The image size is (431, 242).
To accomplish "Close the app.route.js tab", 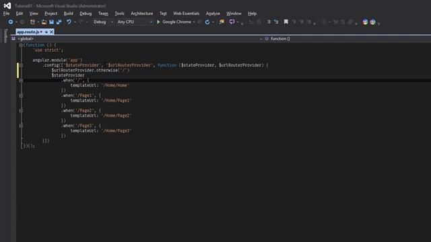I will tap(51, 32).
